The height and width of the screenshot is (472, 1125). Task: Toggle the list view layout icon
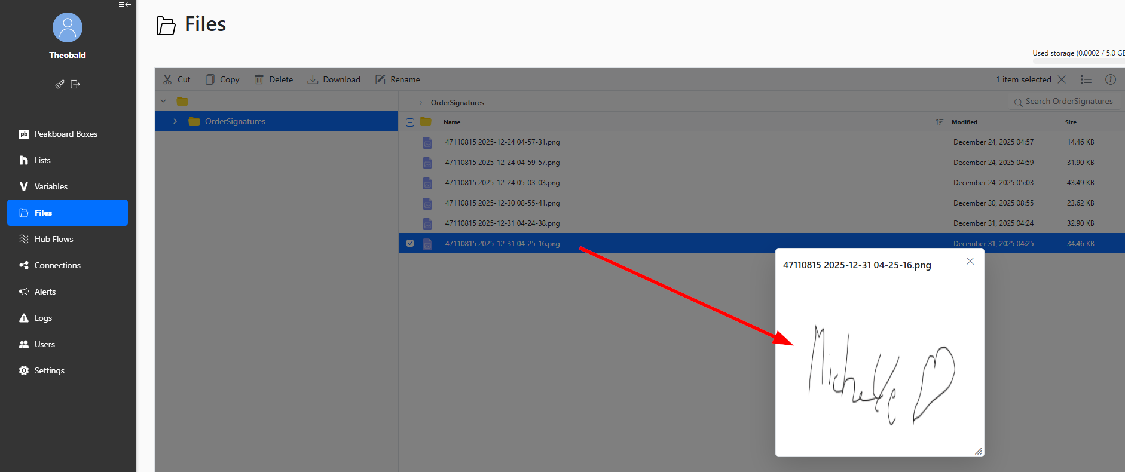point(1086,79)
